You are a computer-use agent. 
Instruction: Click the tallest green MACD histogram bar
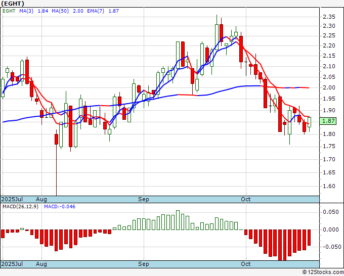point(178,220)
